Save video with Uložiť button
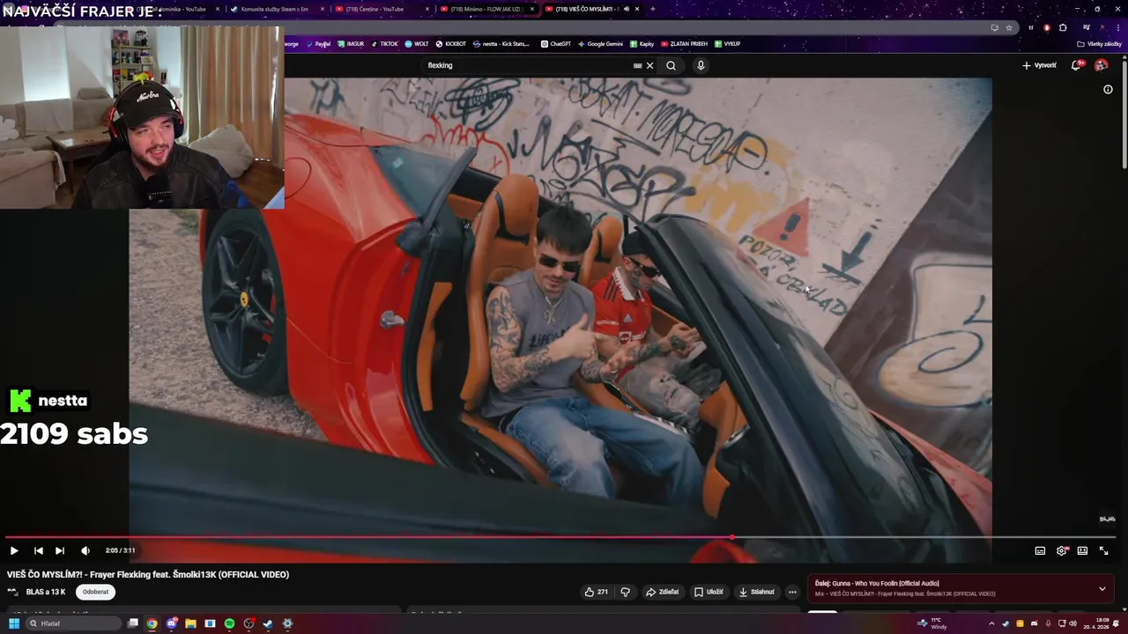The image size is (1128, 634). 709,592
